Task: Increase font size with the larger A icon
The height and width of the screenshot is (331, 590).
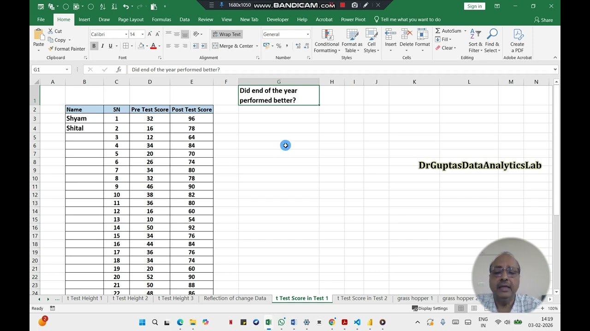Action: coord(150,34)
